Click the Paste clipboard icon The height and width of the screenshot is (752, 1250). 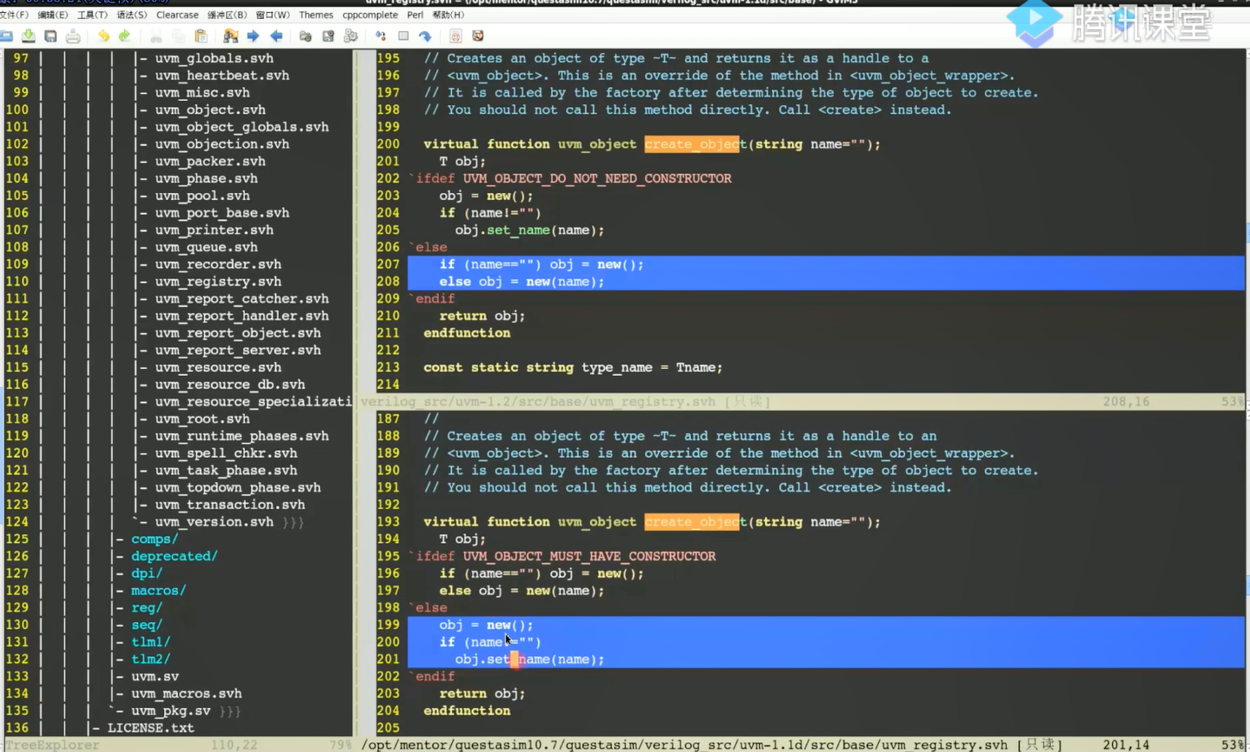pos(201,36)
